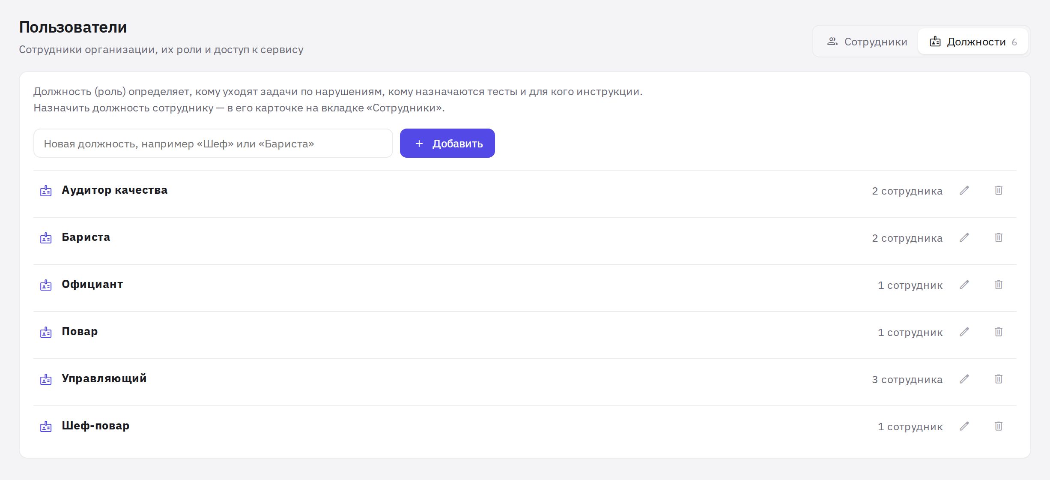Click badge icon beside Управляющий
1050x480 pixels.
click(x=46, y=379)
